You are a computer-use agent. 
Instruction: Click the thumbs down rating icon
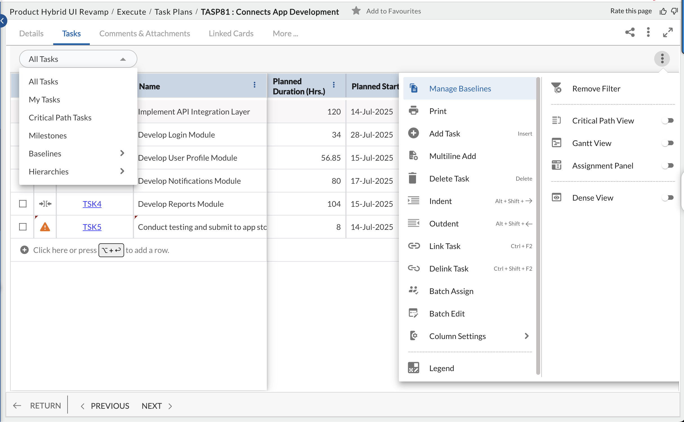(x=674, y=11)
